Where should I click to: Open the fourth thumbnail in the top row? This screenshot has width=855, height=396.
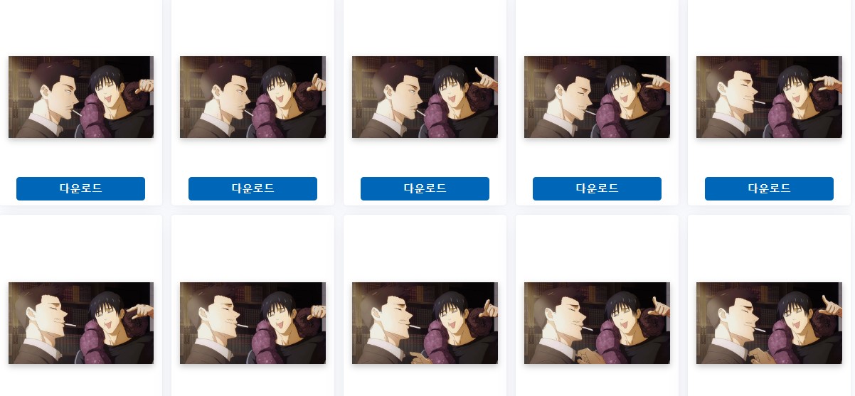[x=598, y=97]
